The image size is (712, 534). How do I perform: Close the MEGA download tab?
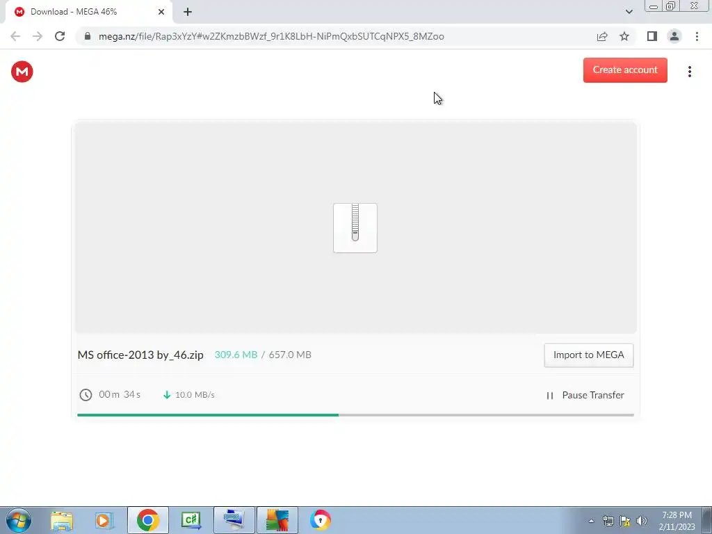[x=161, y=12]
